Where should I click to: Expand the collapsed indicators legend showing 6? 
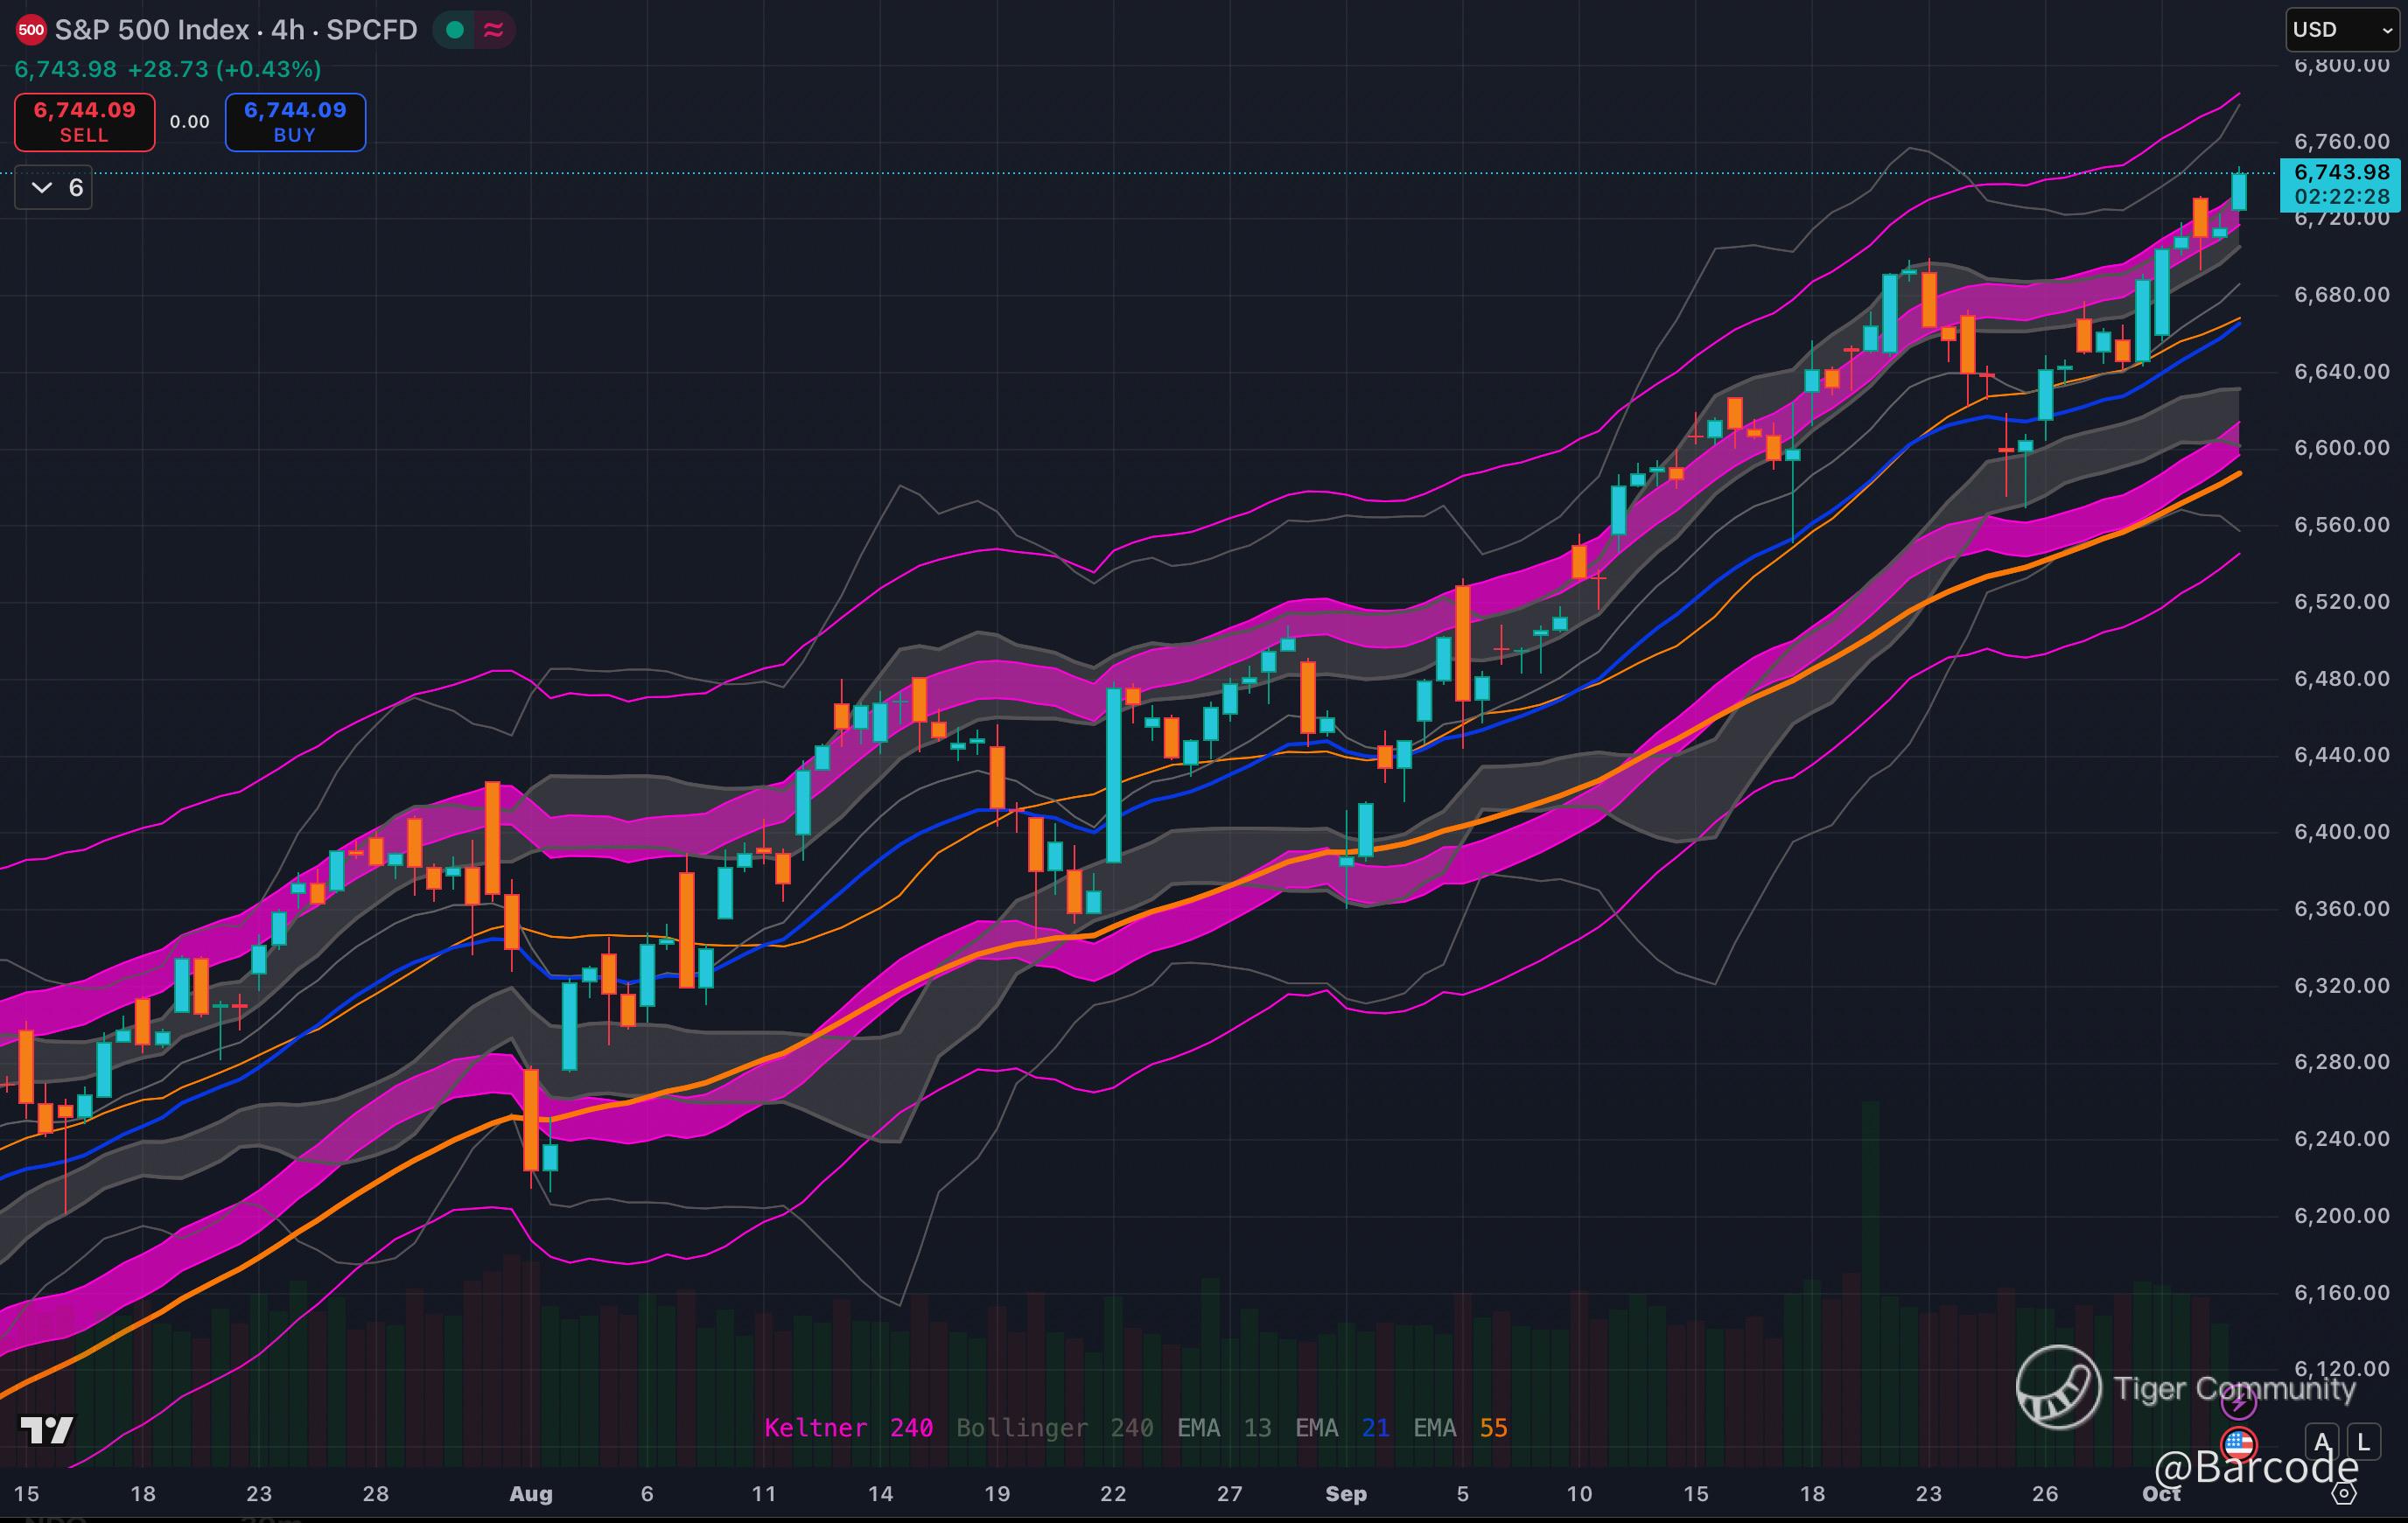pos(54,188)
